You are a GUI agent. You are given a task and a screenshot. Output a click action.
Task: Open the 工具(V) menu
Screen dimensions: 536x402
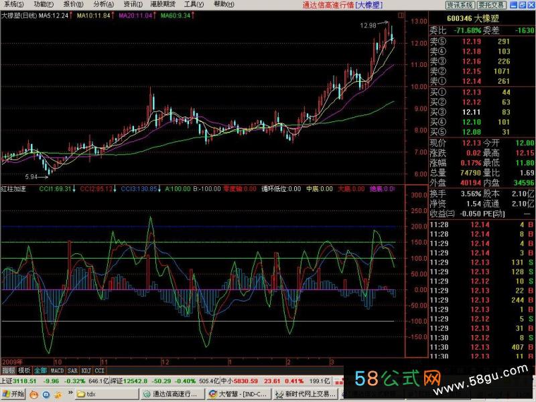click(x=194, y=5)
